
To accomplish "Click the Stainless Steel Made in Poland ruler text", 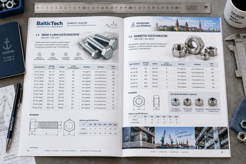I will 191,8.
